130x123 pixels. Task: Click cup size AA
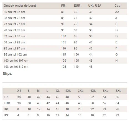point(117,12)
